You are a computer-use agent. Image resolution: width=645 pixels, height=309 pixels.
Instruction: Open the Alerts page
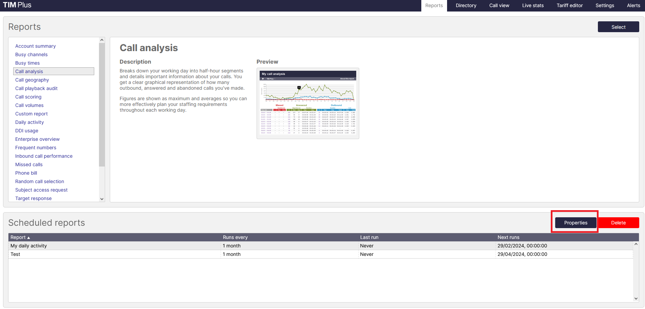(633, 5)
